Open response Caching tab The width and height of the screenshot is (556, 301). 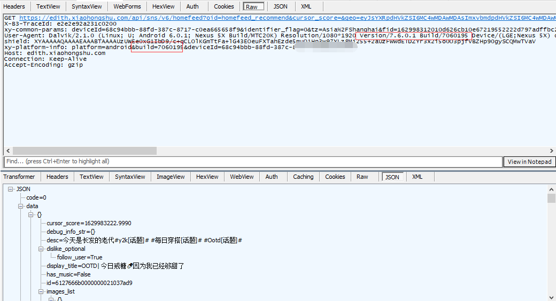tap(303, 177)
